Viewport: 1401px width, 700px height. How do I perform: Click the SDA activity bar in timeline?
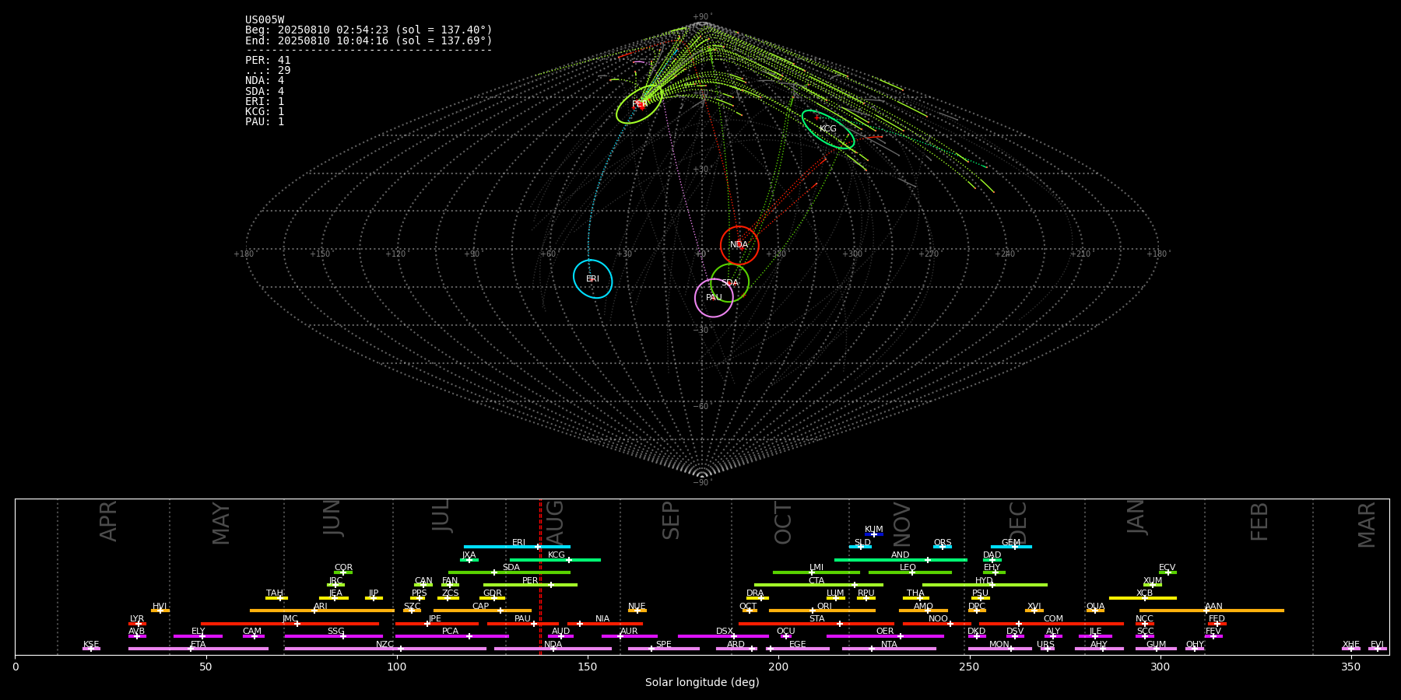pyautogui.click(x=509, y=572)
